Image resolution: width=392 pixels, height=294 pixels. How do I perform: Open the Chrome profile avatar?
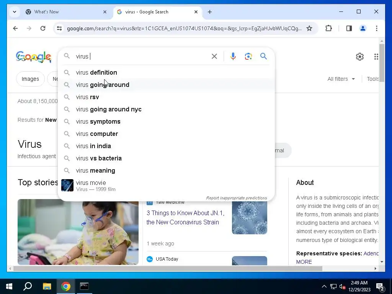[x=363, y=28]
